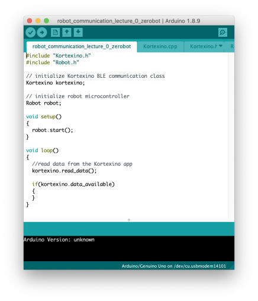Click the window title text

128,21
